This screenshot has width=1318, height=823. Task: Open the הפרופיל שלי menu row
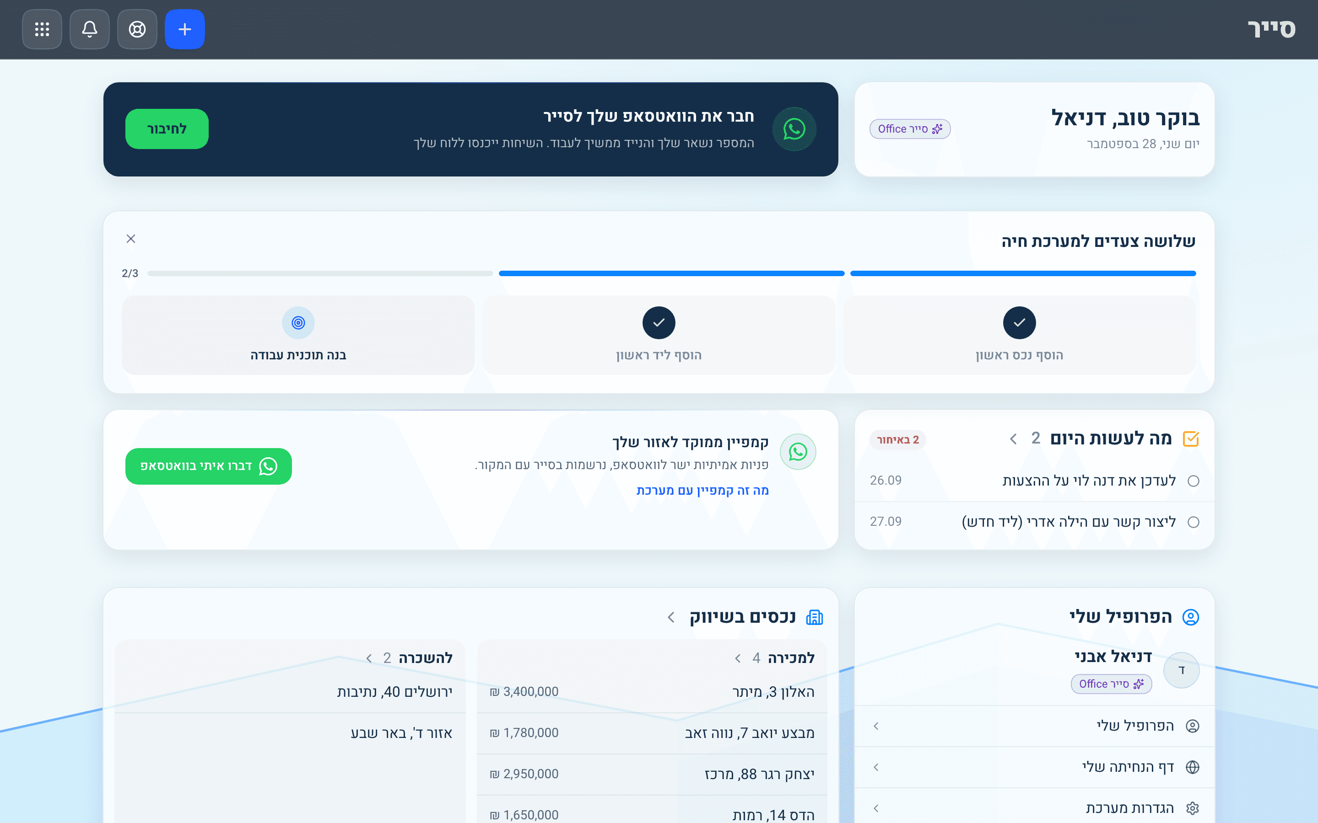click(1034, 726)
